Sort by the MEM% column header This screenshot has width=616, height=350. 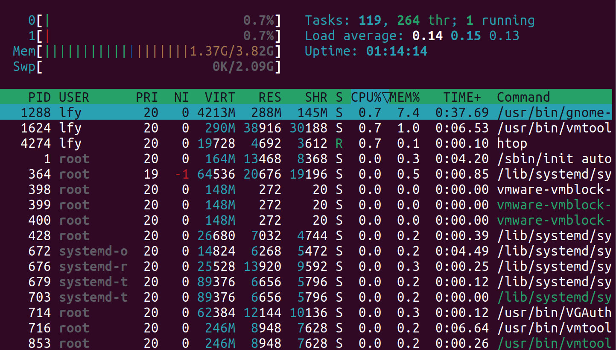(405, 97)
